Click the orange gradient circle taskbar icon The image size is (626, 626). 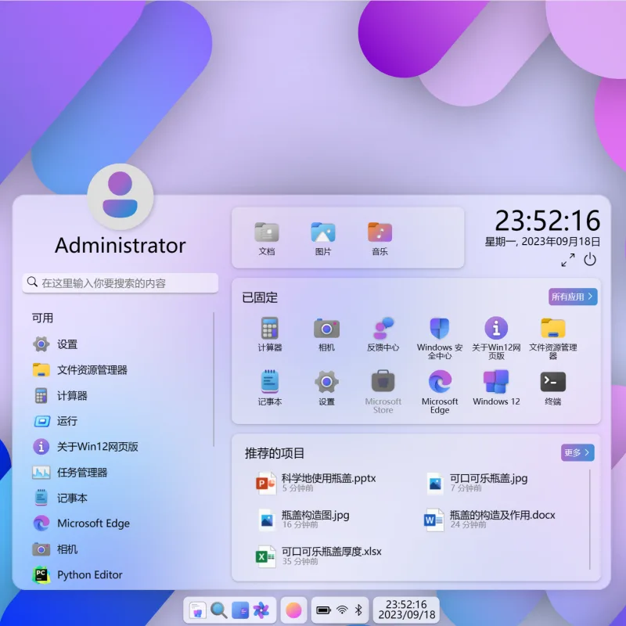[x=293, y=610]
